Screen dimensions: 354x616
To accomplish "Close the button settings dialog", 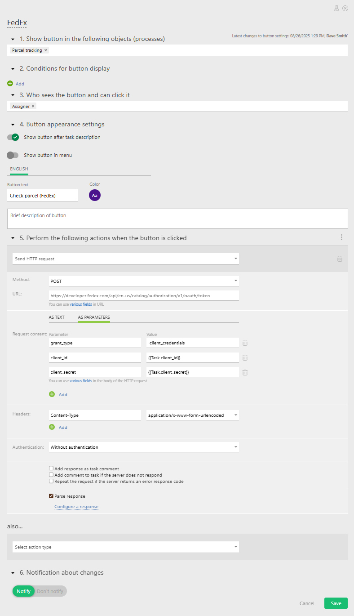I will 345,8.
